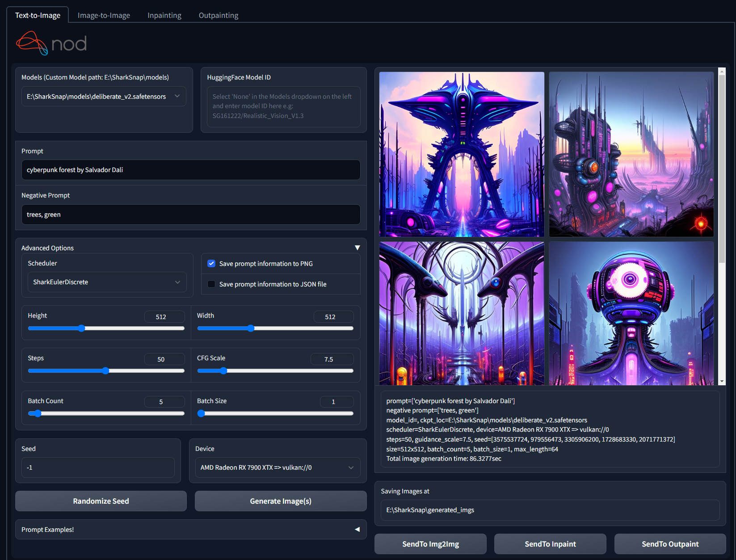This screenshot has height=560, width=736.
Task: Select the sunset machine city thumbnail
Action: pyautogui.click(x=631, y=154)
